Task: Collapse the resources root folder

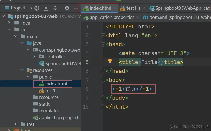Action: point(22,70)
